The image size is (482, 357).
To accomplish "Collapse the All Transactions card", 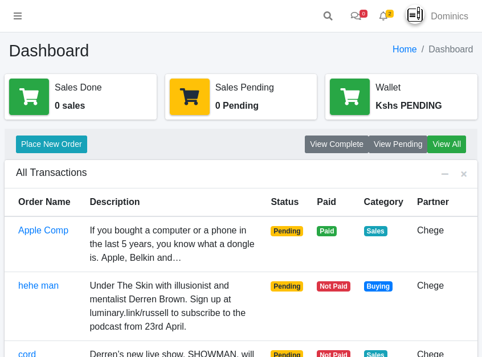I will (445, 174).
